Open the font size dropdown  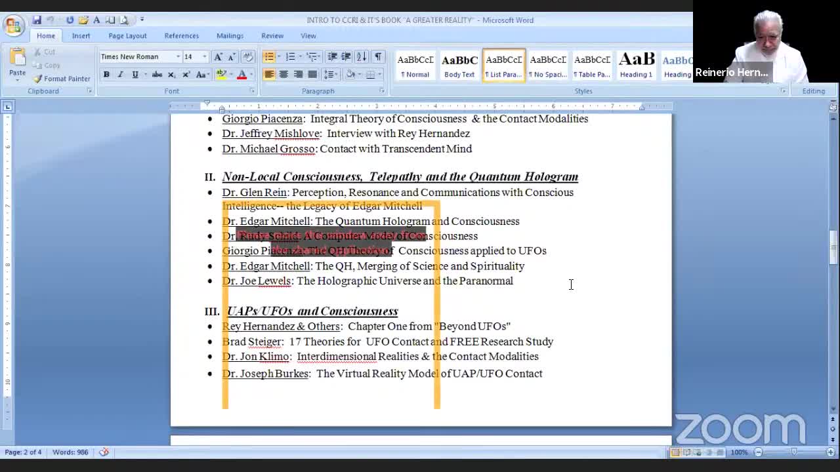pos(204,57)
